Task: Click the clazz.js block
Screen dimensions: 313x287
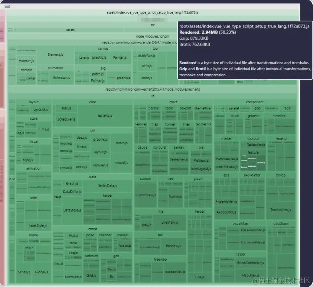Action: coord(82,138)
